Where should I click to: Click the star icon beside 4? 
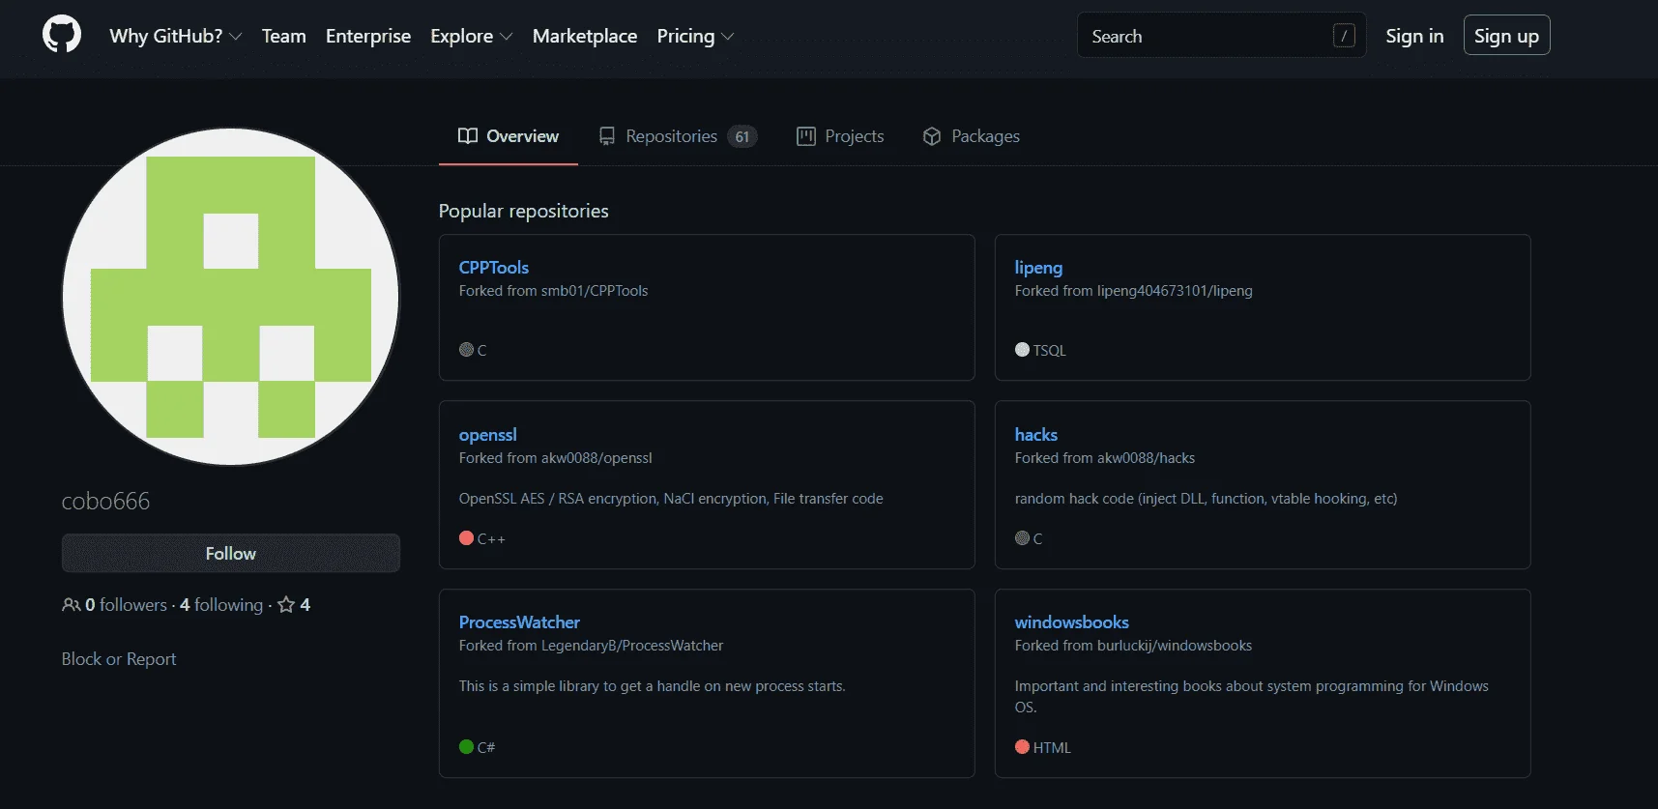[286, 605]
